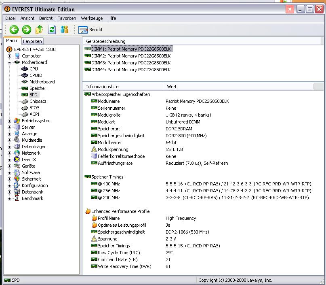The height and width of the screenshot is (285, 326).
Task: Expand the Multimedia tree node
Action: pyautogui.click(x=9, y=140)
